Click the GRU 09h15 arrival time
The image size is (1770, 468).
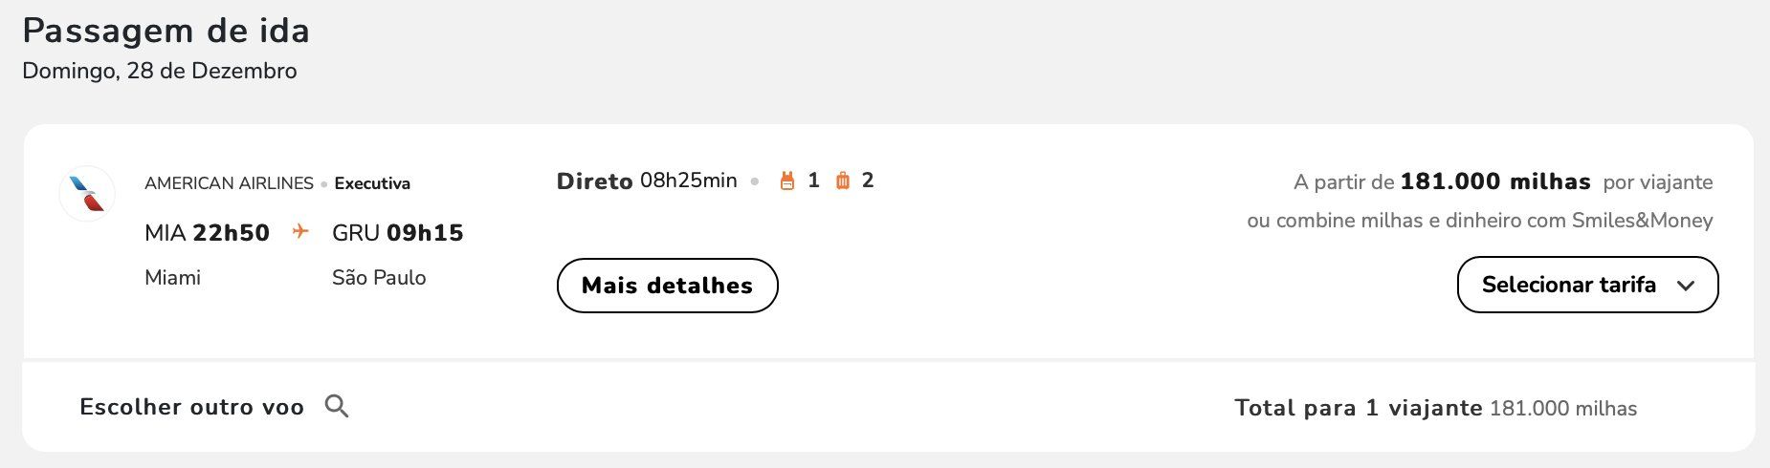coord(397,233)
